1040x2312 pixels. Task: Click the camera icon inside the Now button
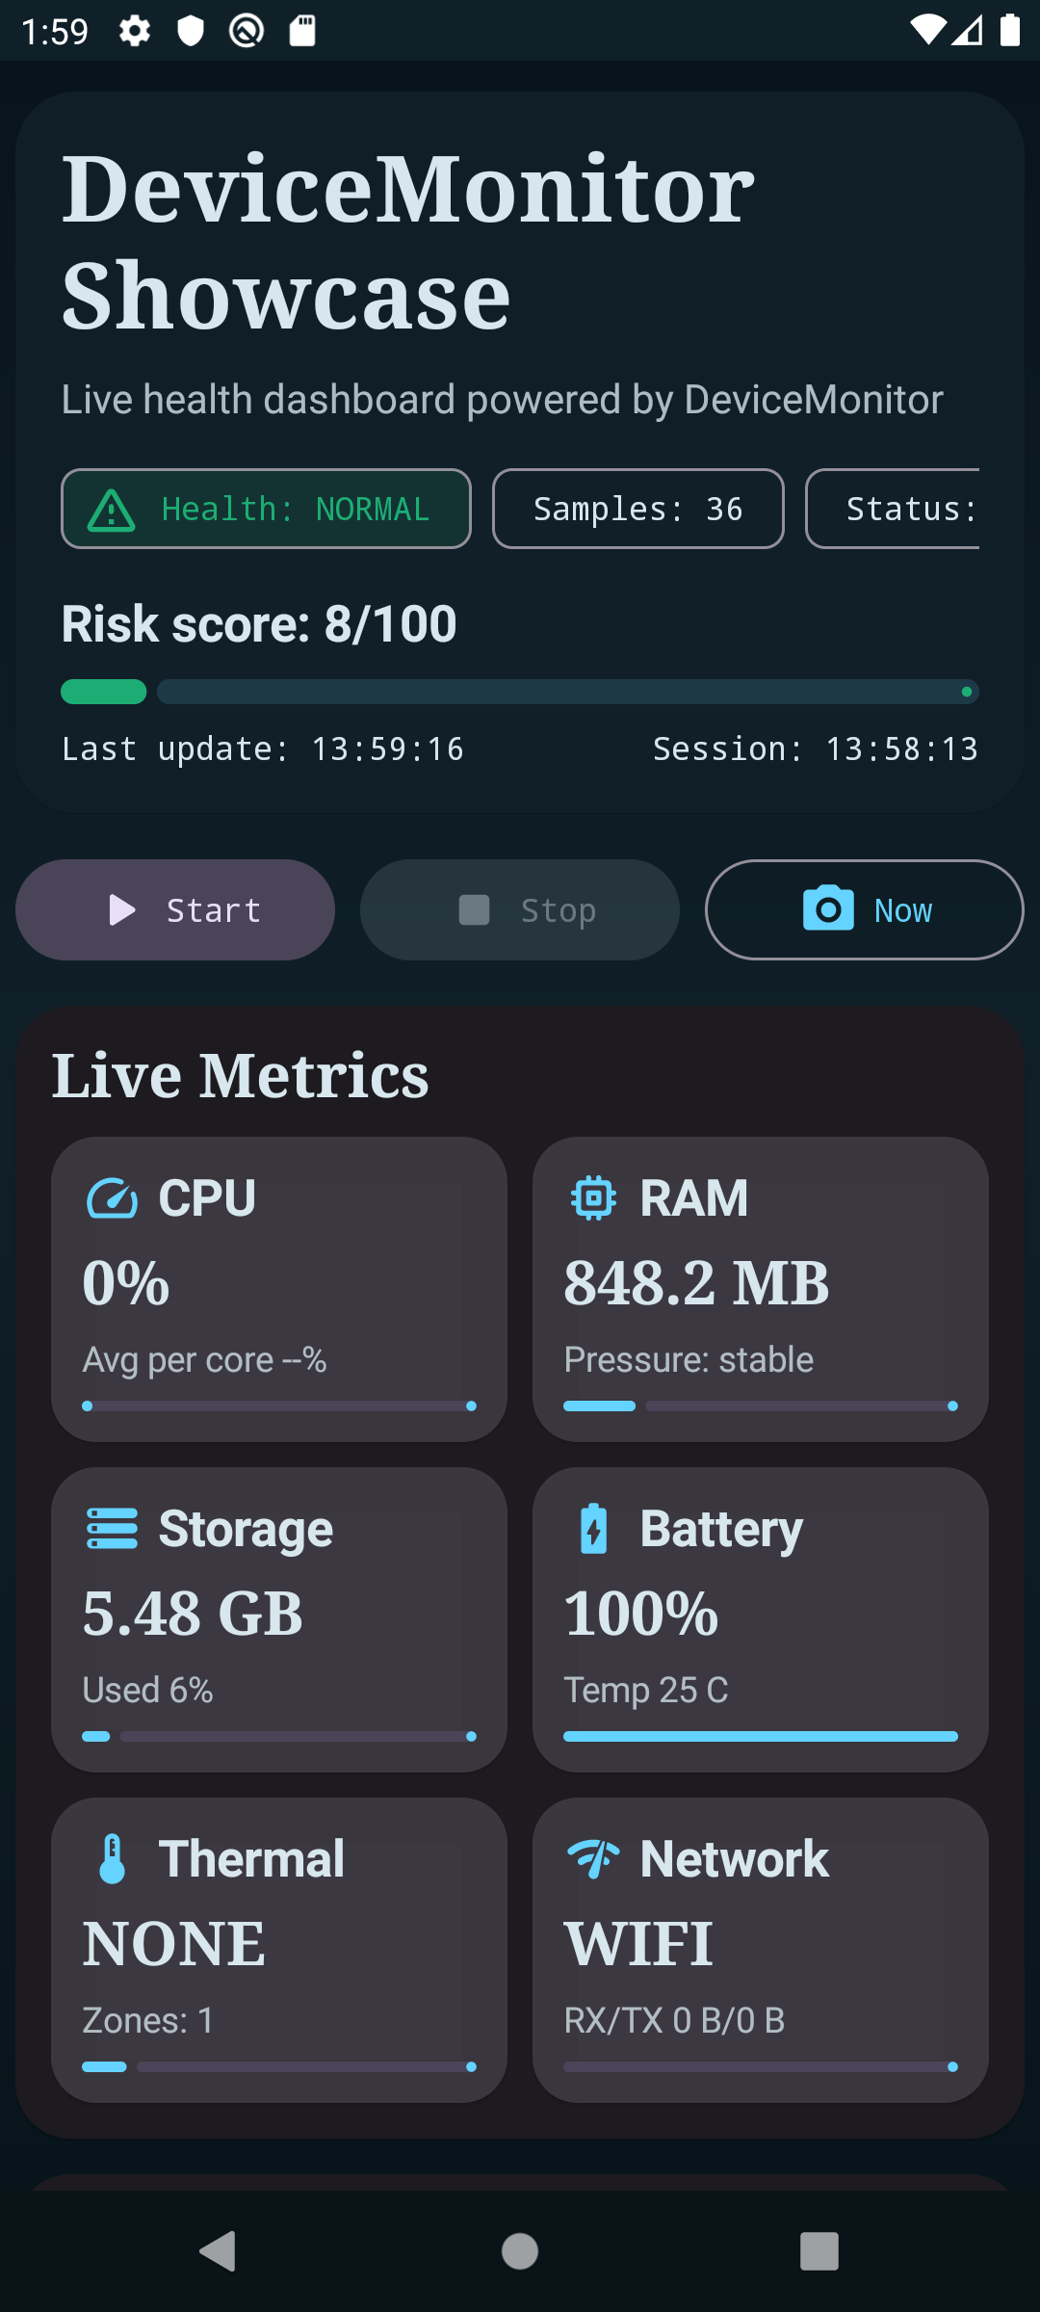(x=826, y=908)
